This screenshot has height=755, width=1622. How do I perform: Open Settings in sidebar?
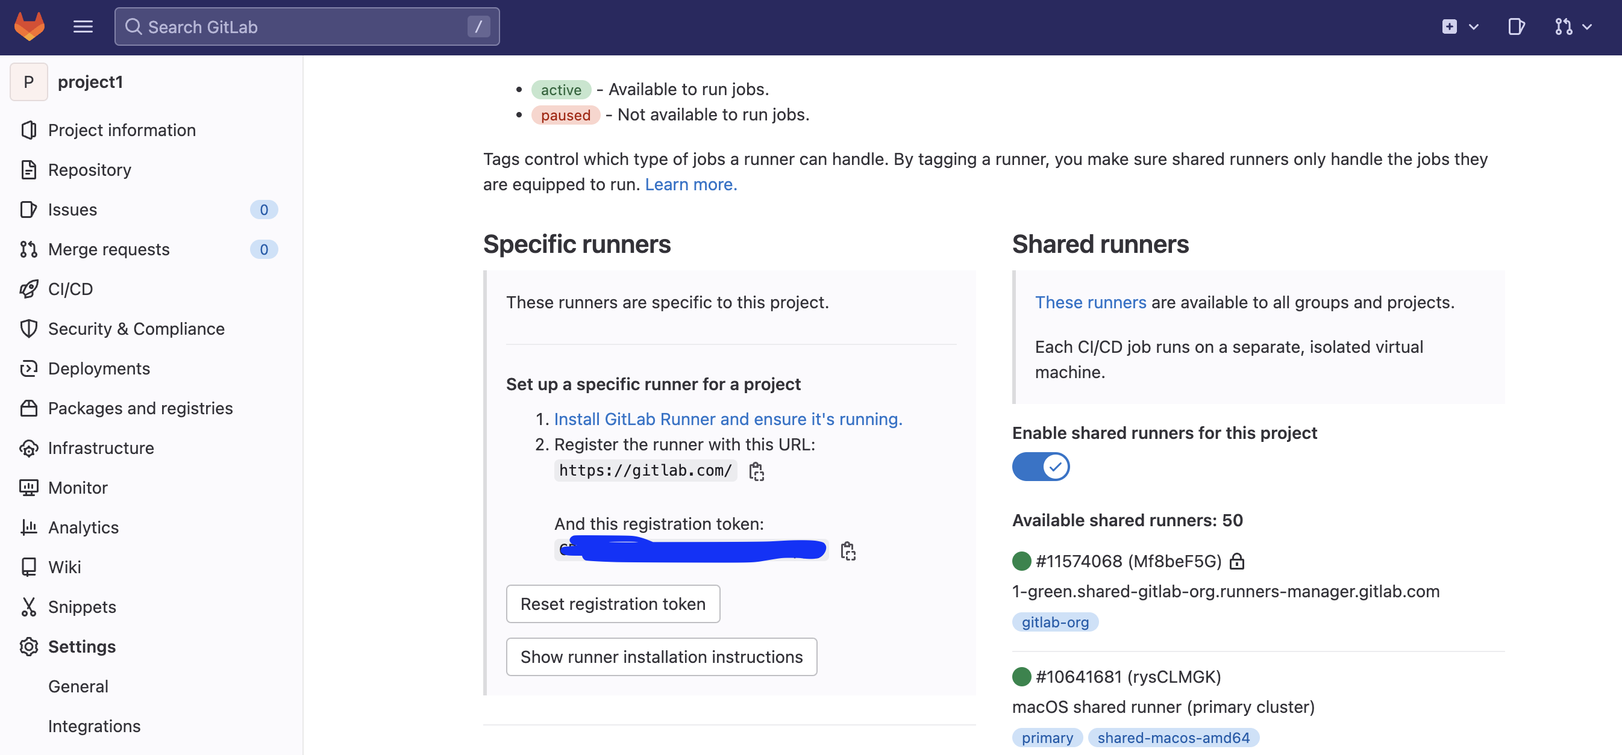click(x=82, y=647)
